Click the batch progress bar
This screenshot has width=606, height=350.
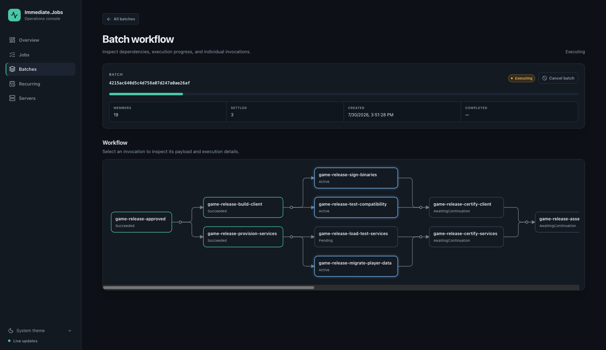pyautogui.click(x=344, y=94)
